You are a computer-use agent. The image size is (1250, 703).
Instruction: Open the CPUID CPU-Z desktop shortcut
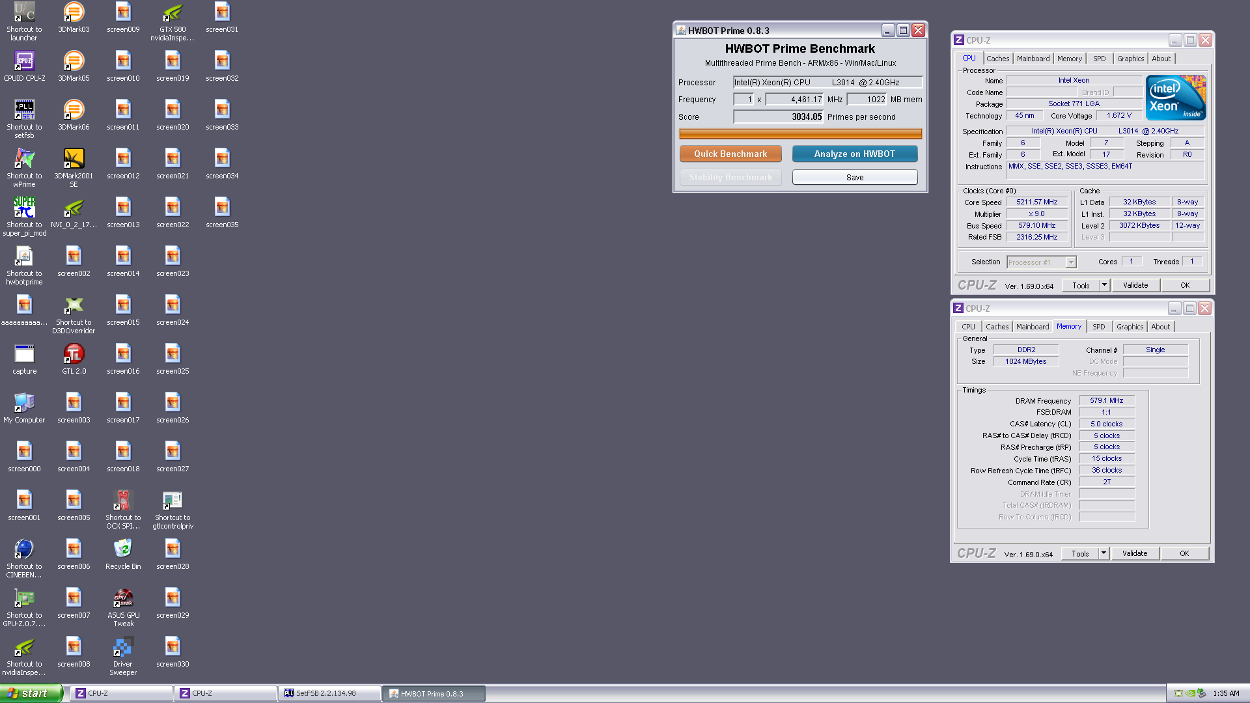coord(24,66)
